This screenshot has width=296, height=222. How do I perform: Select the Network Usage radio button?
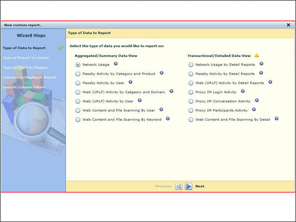pos(78,65)
